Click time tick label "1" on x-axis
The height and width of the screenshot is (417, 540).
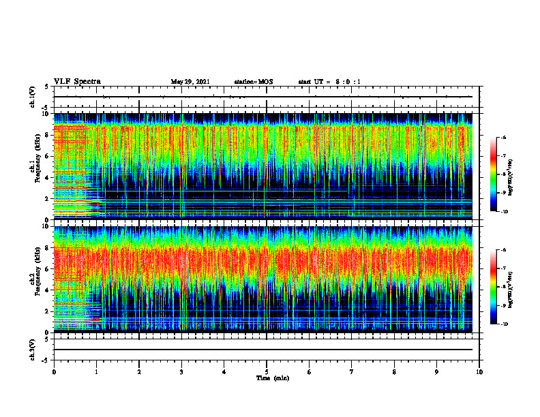coord(96,372)
